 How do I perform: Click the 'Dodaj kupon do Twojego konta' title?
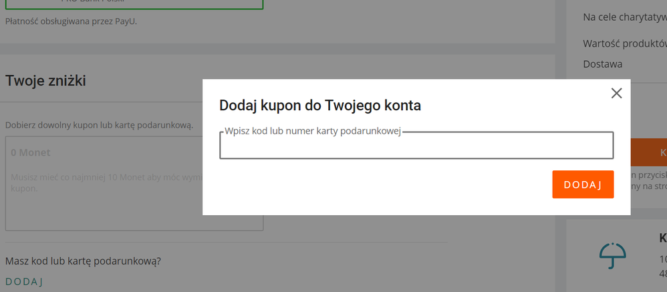pos(320,105)
